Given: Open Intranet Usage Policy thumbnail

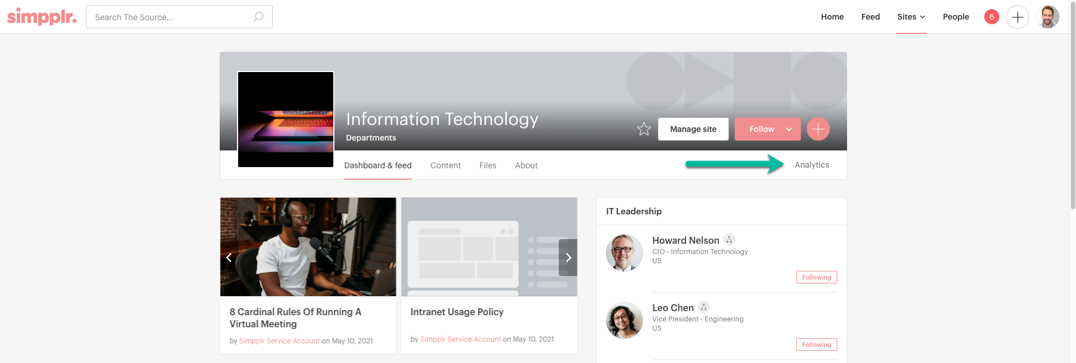Looking at the screenshot, I should point(489,247).
